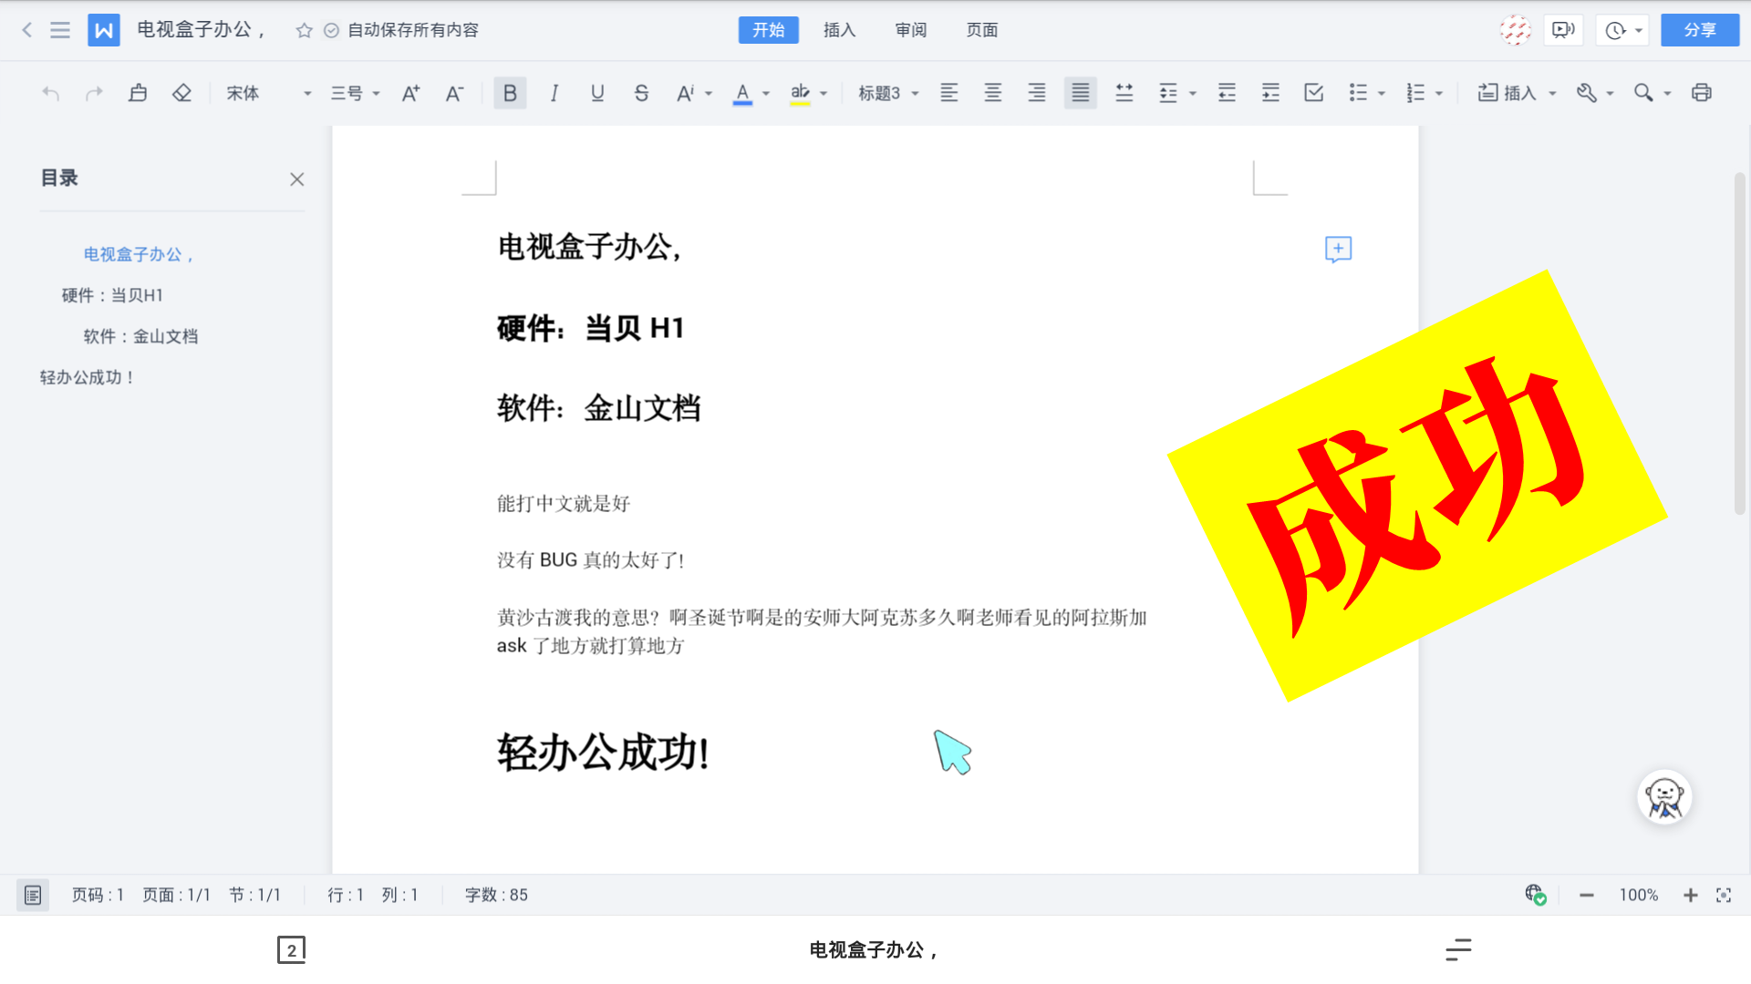Close the 目录 outline panel

[296, 179]
